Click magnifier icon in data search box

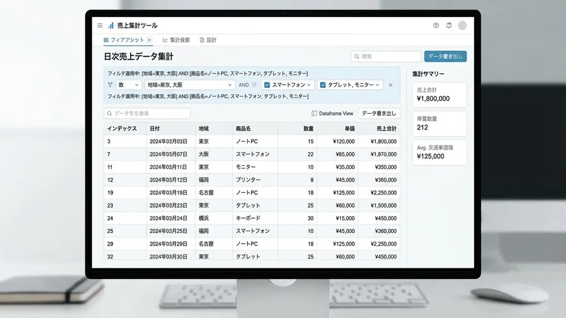(109, 113)
